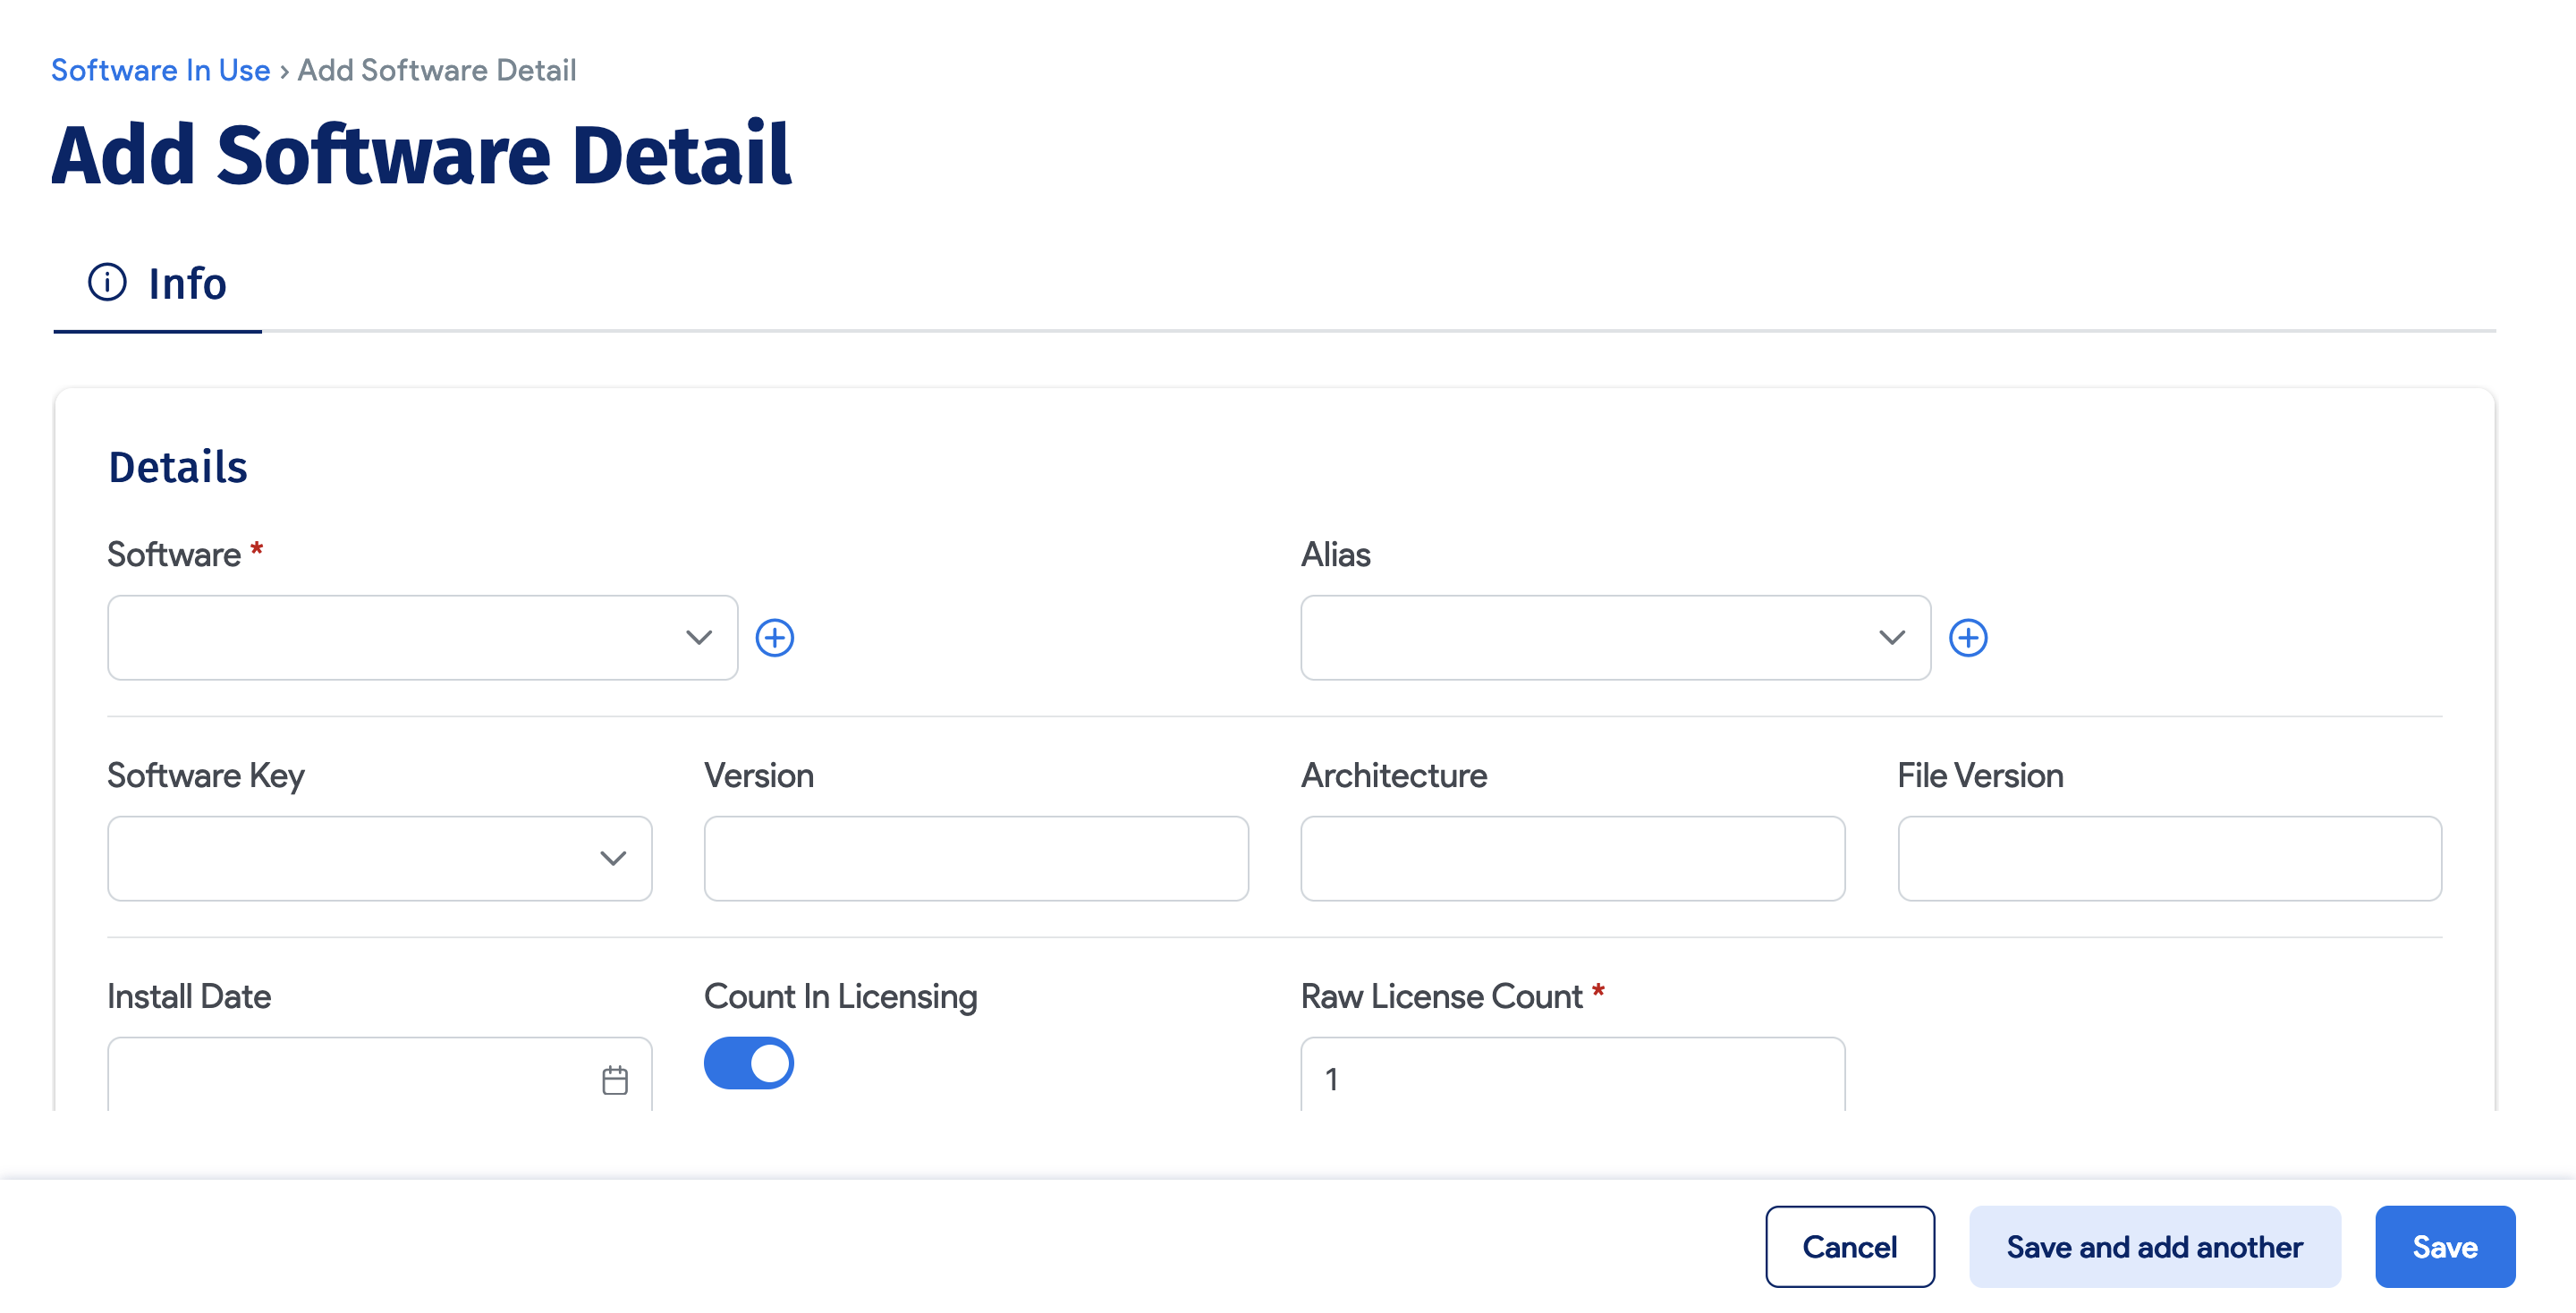Screen dimensions: 2576x1313
Task: Open the Software Key dropdown
Action: [x=378, y=858]
